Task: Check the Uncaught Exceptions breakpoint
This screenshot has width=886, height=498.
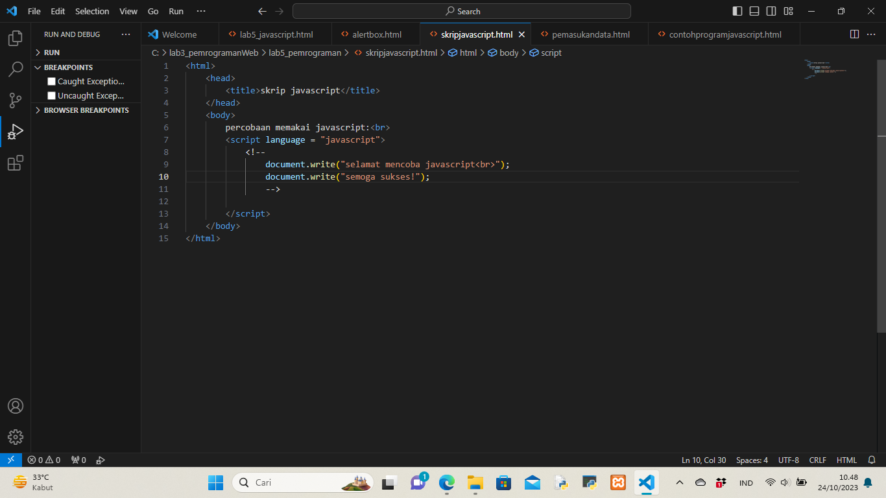Action: click(x=51, y=95)
